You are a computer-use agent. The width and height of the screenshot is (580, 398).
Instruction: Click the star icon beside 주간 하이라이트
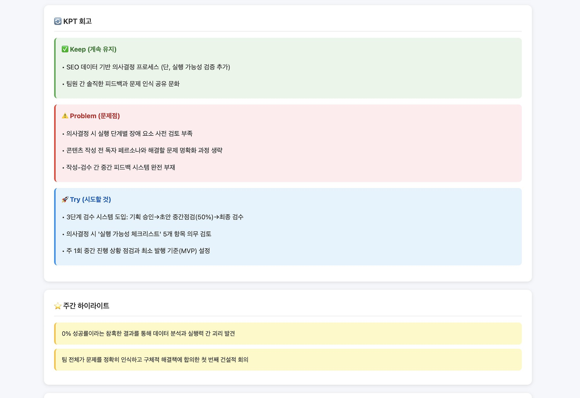(58, 306)
